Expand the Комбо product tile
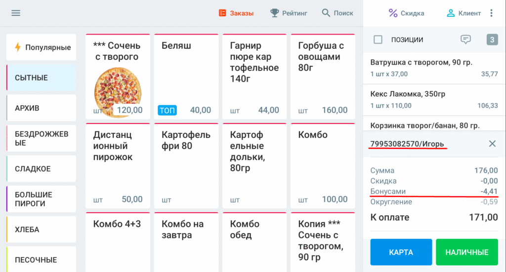Viewport: 506px width, 272px height. [323, 166]
